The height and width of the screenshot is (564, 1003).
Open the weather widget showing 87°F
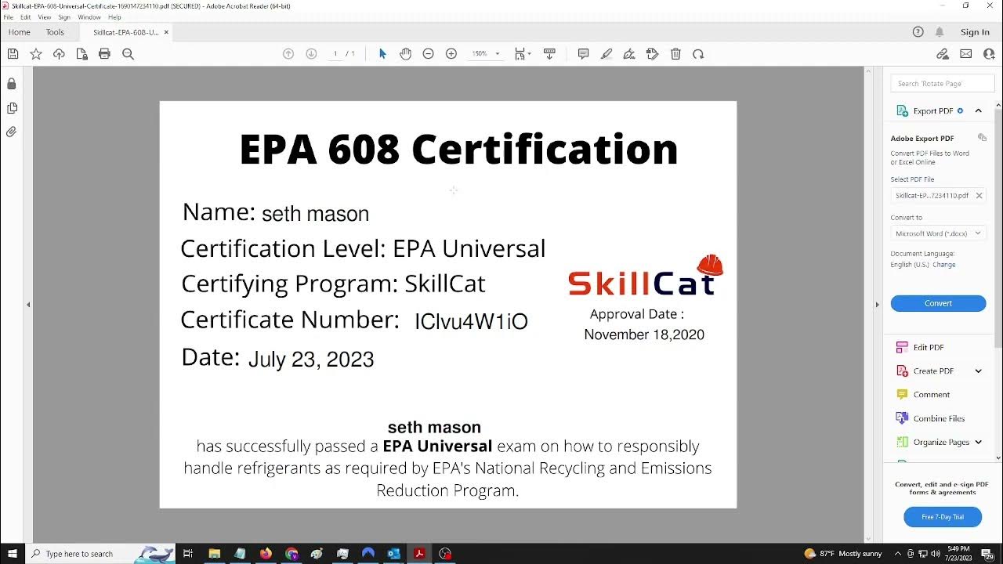(843, 554)
